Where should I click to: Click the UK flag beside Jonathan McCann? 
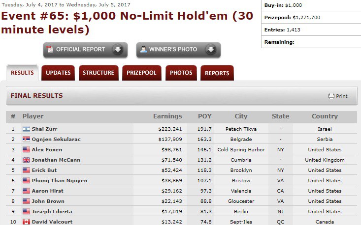click(x=26, y=160)
